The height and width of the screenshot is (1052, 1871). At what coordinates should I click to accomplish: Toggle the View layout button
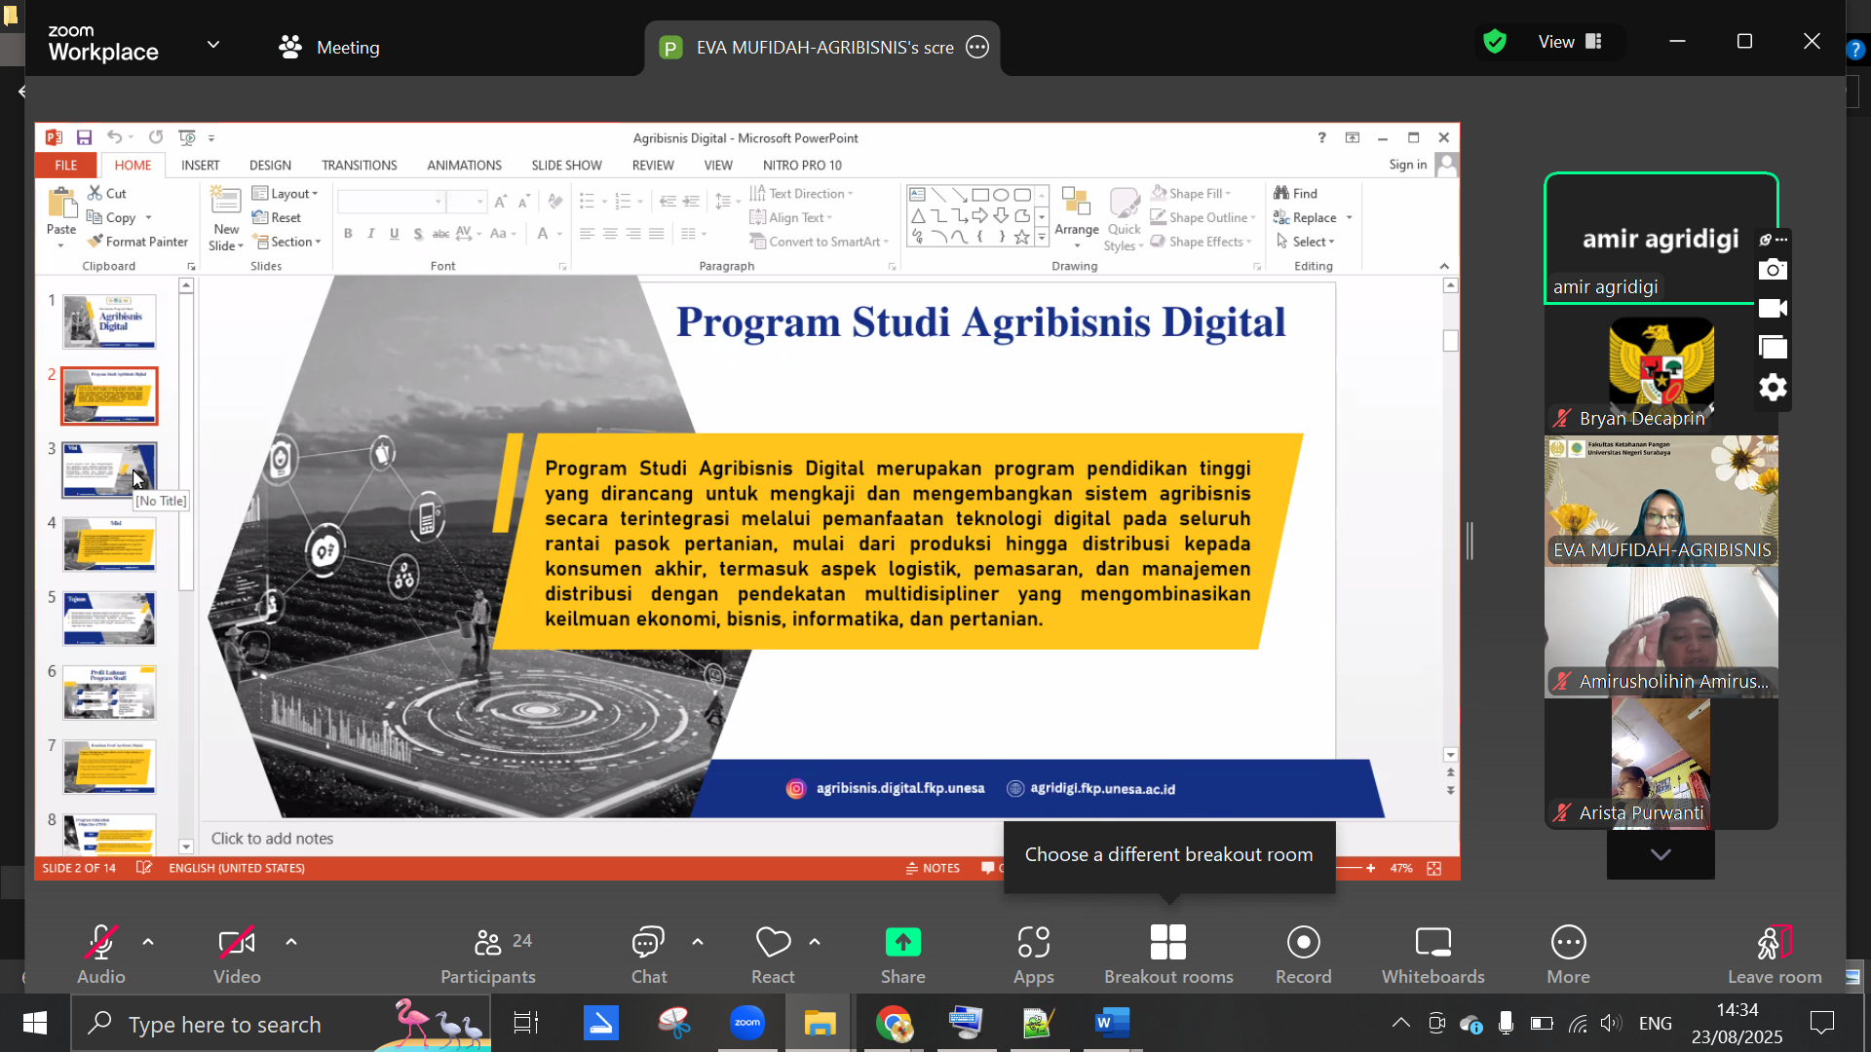click(1569, 41)
